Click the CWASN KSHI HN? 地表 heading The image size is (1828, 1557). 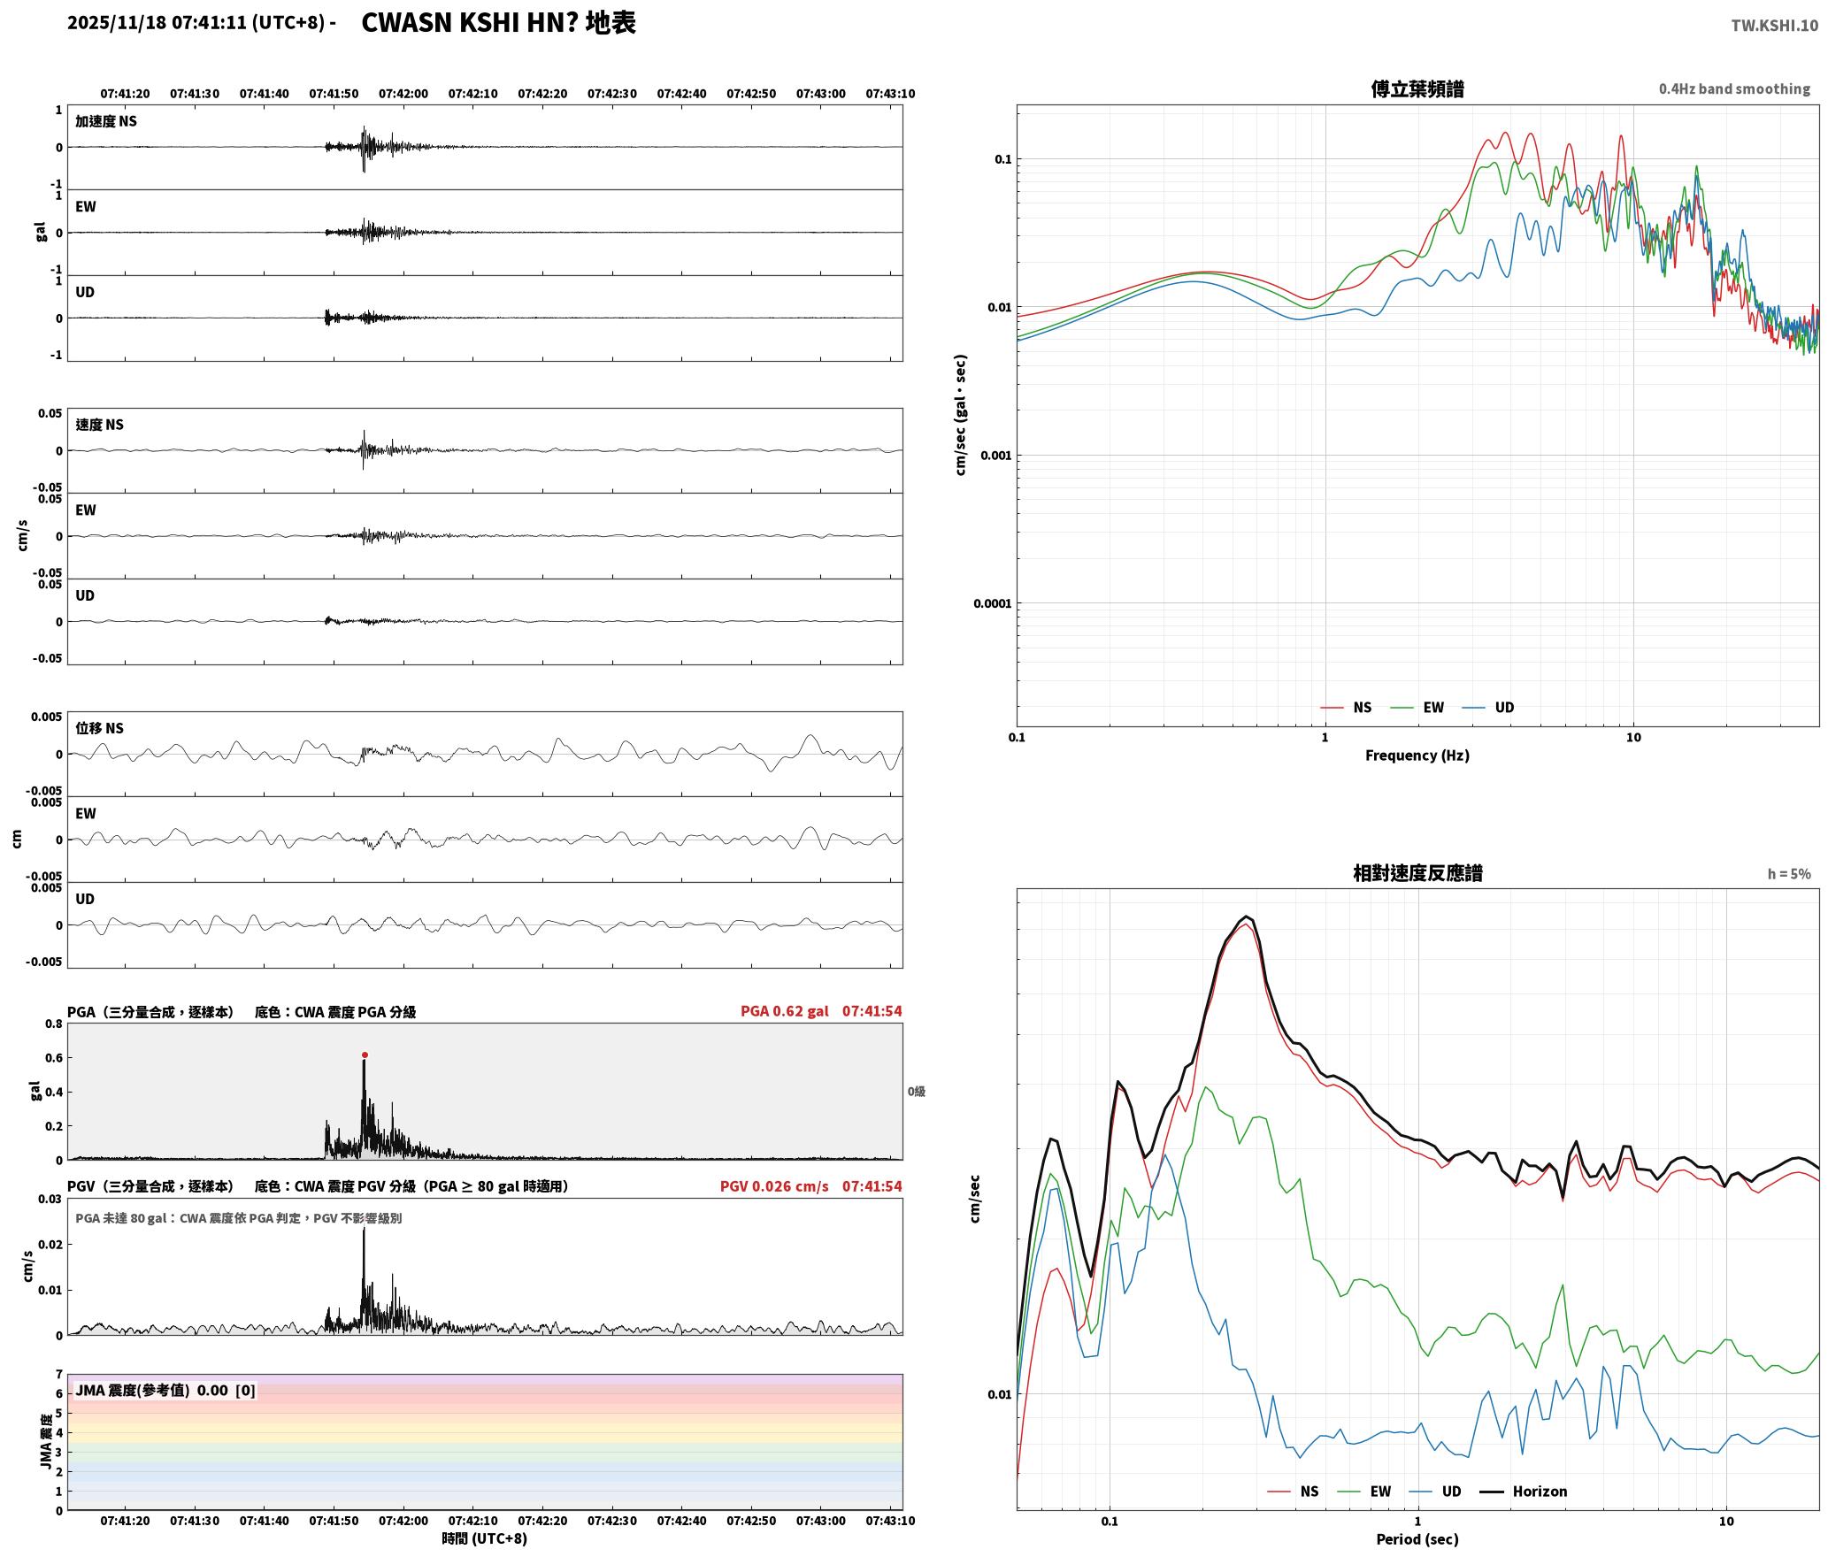(498, 22)
